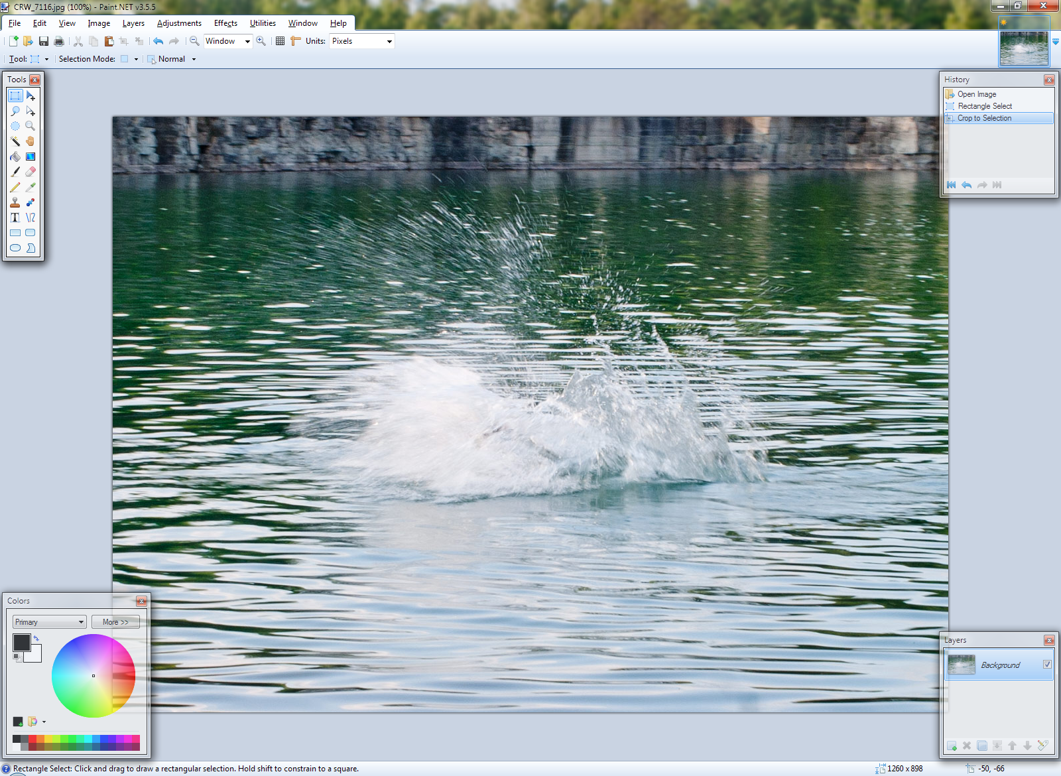Open the Layer Properties icon
This screenshot has width=1061, height=776.
1042,745
